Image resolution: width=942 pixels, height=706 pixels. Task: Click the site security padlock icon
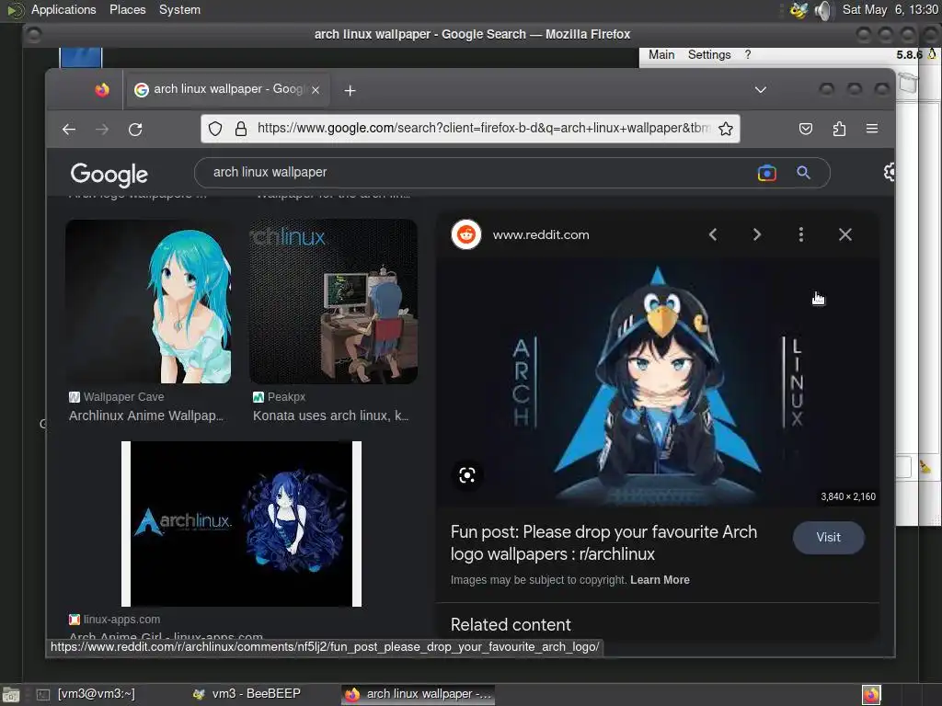(241, 129)
